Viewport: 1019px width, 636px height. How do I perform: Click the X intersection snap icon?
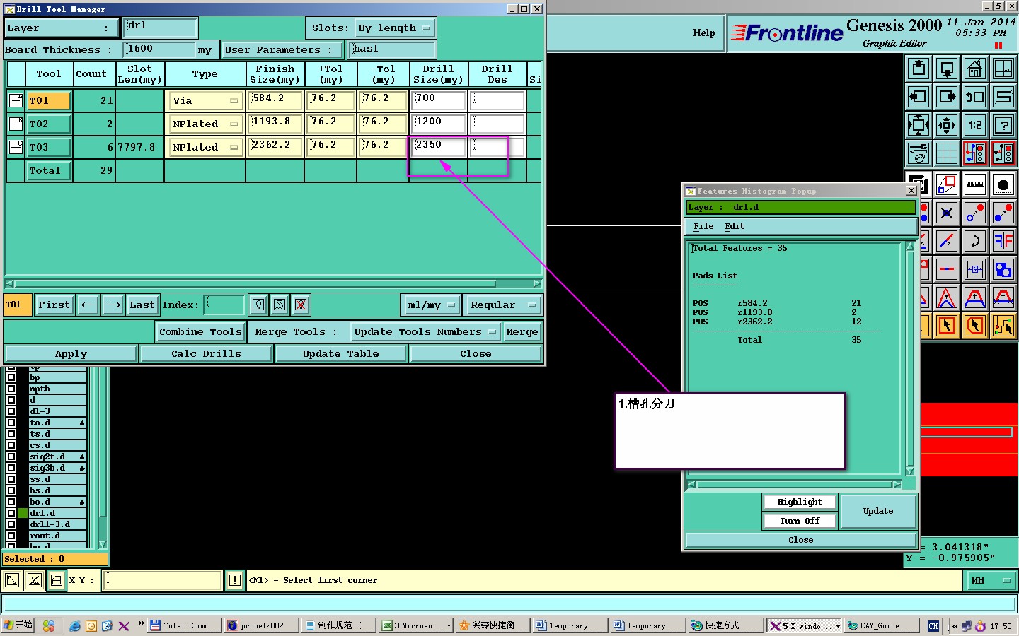(947, 213)
